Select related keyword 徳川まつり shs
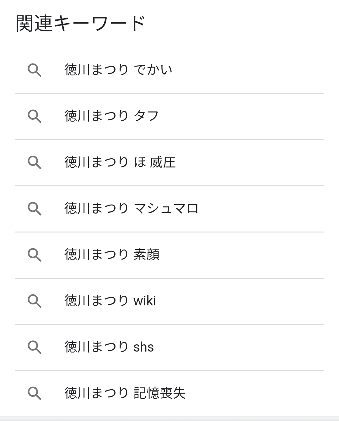 (109, 347)
